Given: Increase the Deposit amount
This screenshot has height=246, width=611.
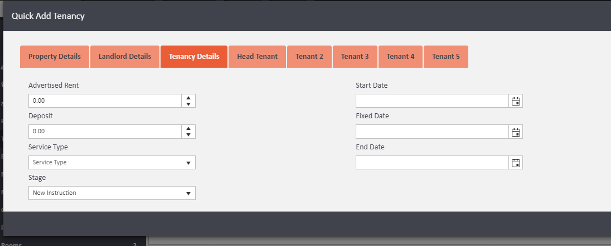Looking at the screenshot, I should pos(188,128).
